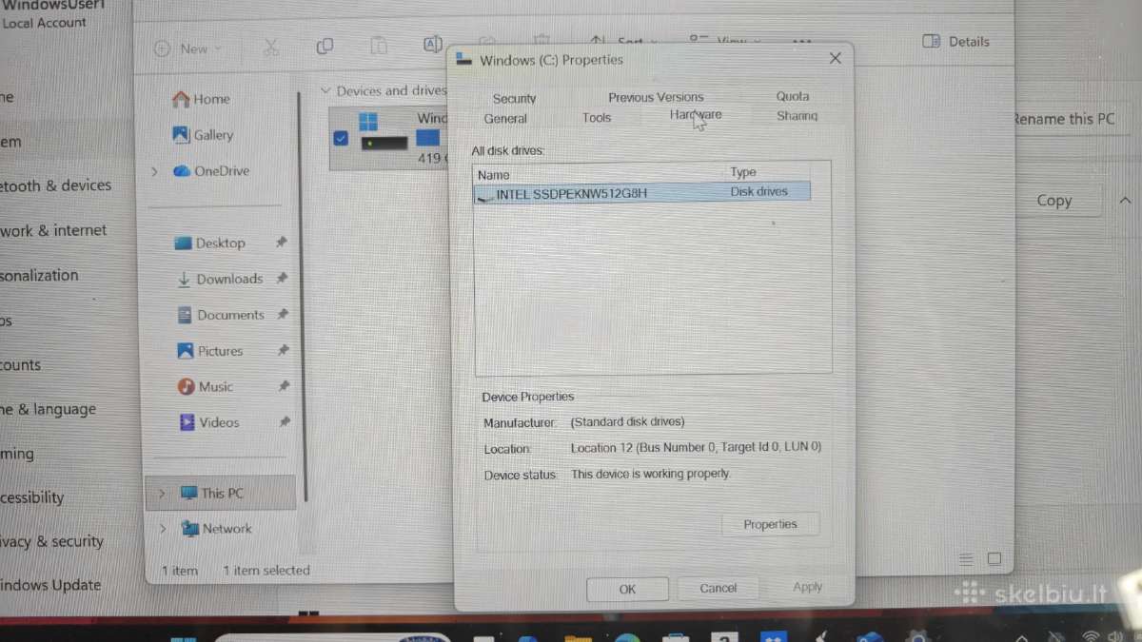Image resolution: width=1142 pixels, height=642 pixels.
Task: Click the Paste clipboard icon in Explorer toolbar
Action: pyautogui.click(x=379, y=45)
